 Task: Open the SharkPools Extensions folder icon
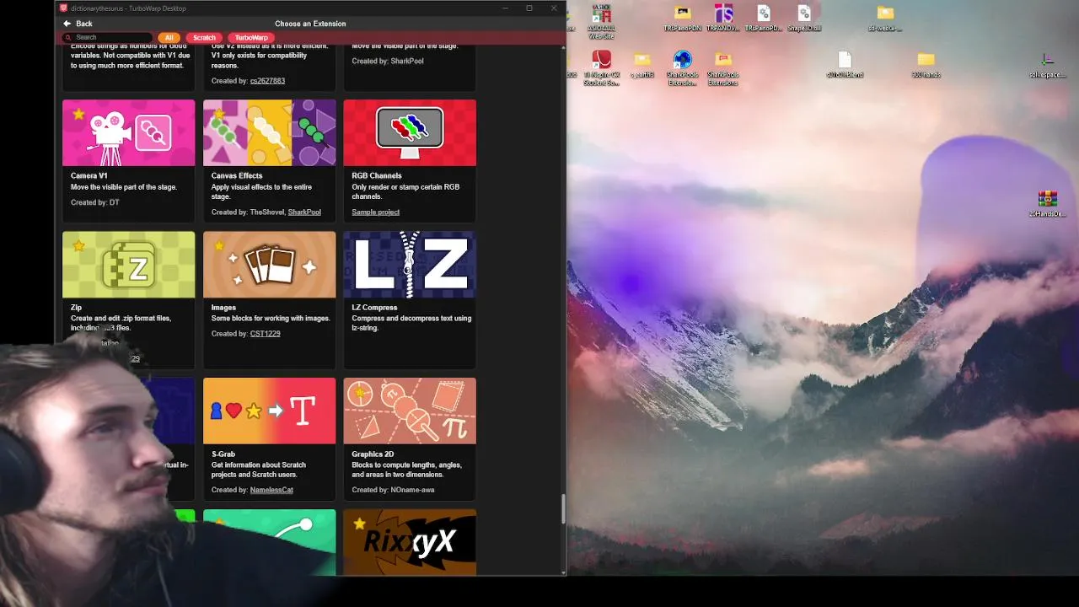[x=722, y=68]
